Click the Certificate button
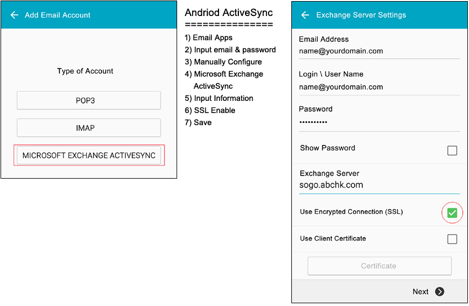 point(379,266)
